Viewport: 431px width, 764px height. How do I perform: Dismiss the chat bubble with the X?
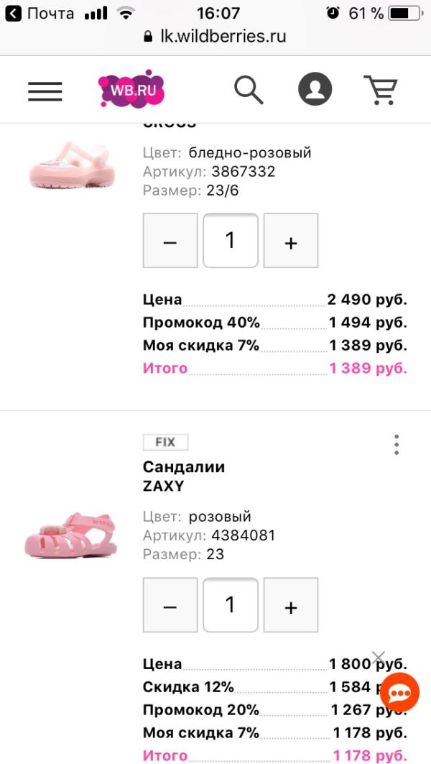(x=379, y=658)
